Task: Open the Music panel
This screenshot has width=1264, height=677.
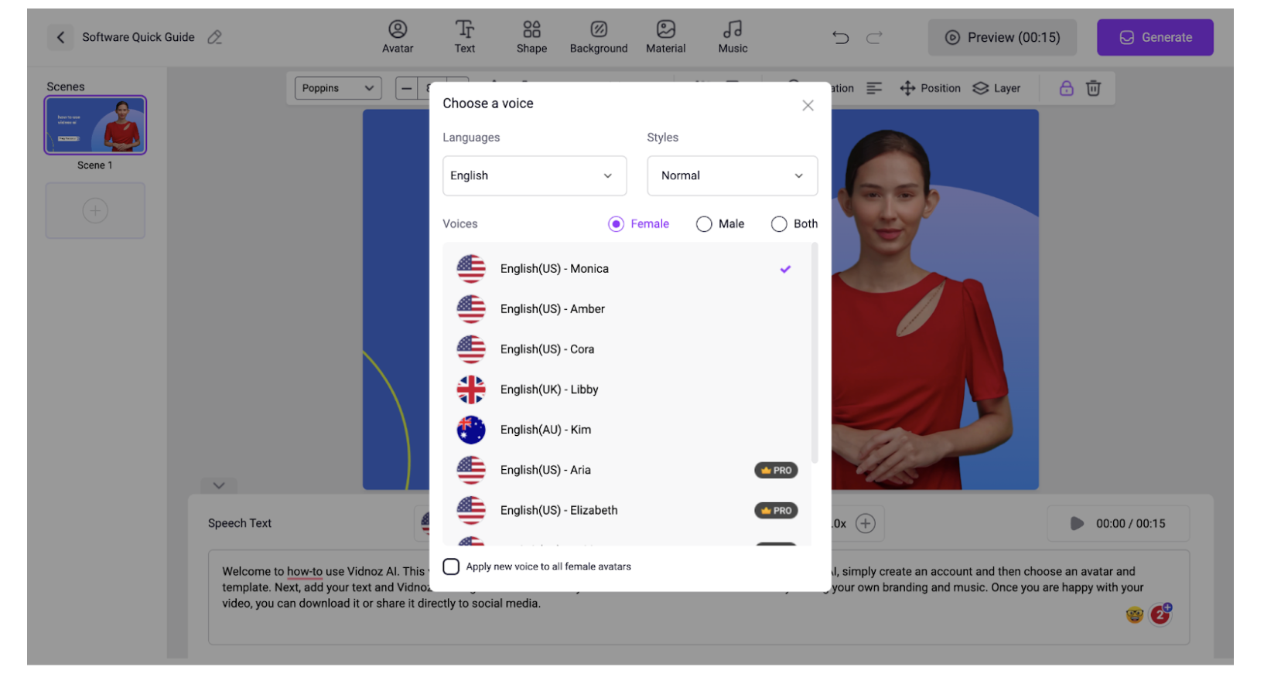Action: (x=733, y=36)
